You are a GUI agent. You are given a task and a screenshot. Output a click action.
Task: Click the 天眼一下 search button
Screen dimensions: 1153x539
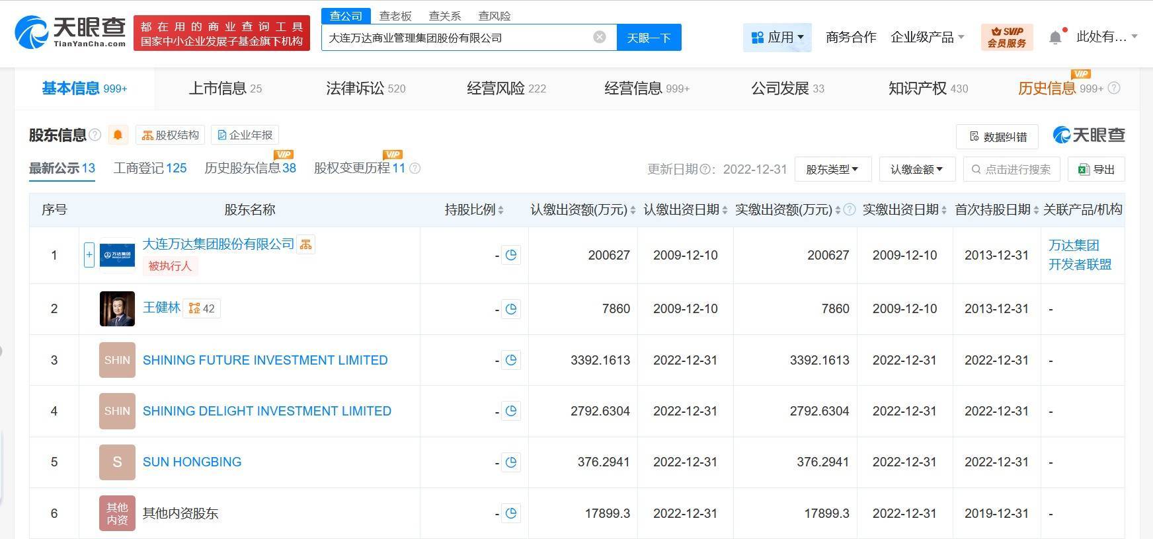click(x=649, y=37)
